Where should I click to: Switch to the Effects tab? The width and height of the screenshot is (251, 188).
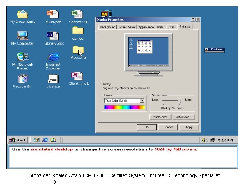pos(172,27)
